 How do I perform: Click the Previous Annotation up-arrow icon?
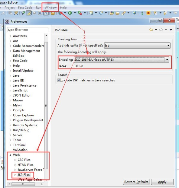[x=165, y=13]
